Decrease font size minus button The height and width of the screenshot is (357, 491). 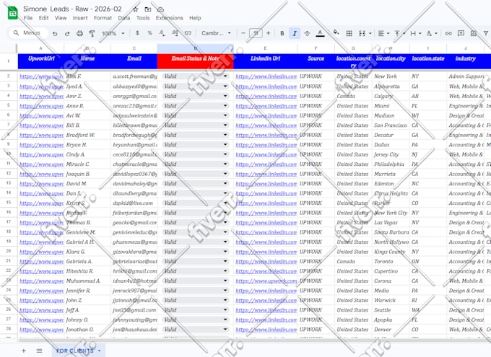click(x=243, y=33)
